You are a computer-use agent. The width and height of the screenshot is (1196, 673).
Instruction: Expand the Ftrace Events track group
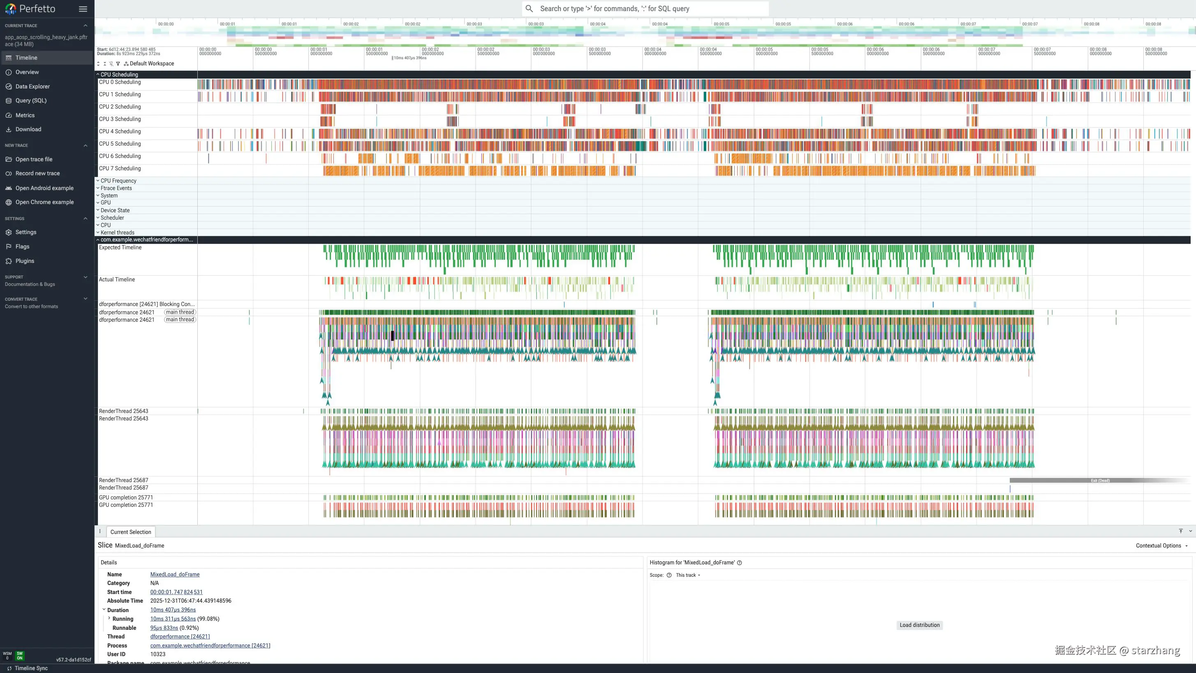(x=98, y=188)
